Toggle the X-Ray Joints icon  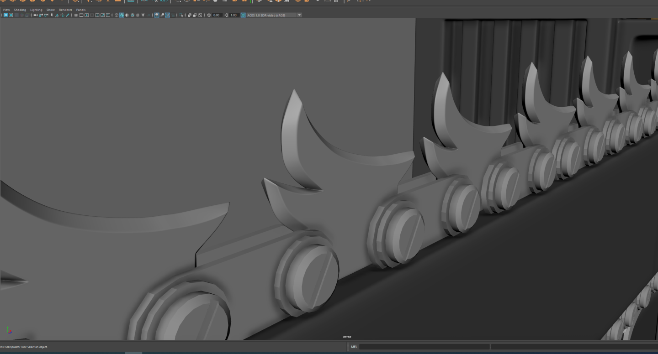pyautogui.click(x=200, y=15)
